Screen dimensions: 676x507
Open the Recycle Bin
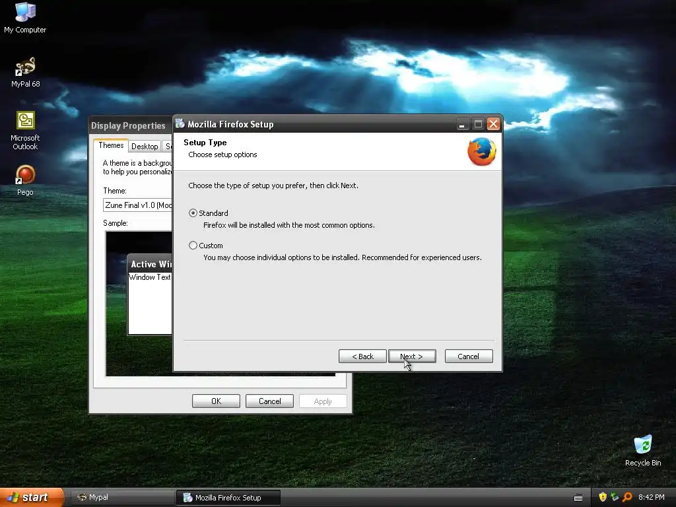(643, 450)
